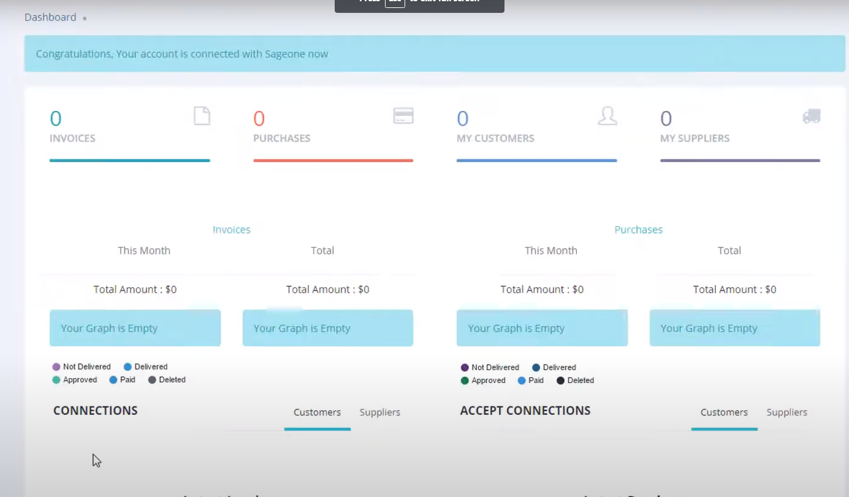Toggle Paid legend in Invoices chart

123,380
